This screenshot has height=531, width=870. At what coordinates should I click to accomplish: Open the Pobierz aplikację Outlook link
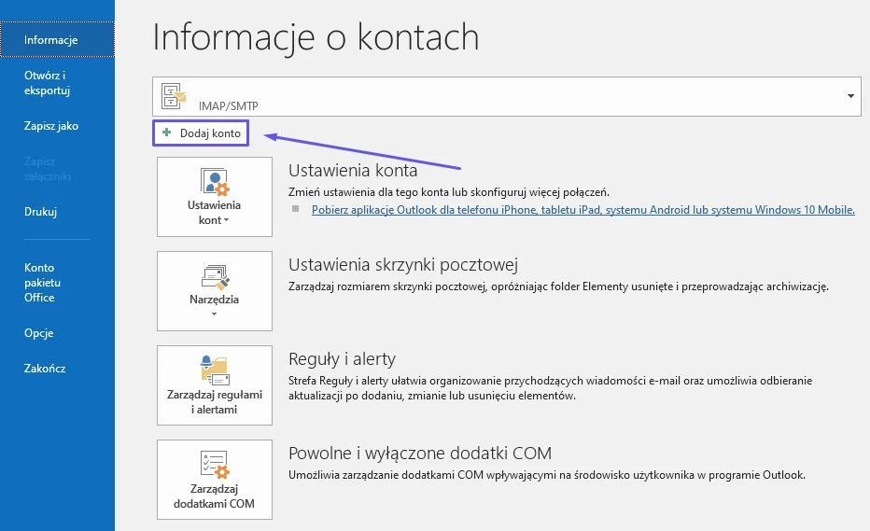coord(583,210)
